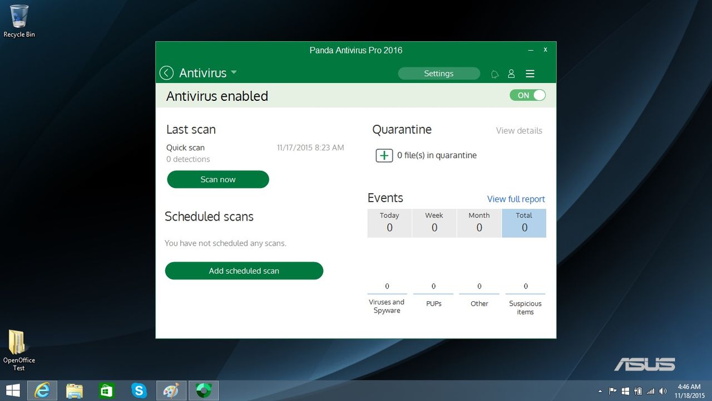712x401 pixels.
Task: Go back using the circled arrow icon
Action: [166, 73]
